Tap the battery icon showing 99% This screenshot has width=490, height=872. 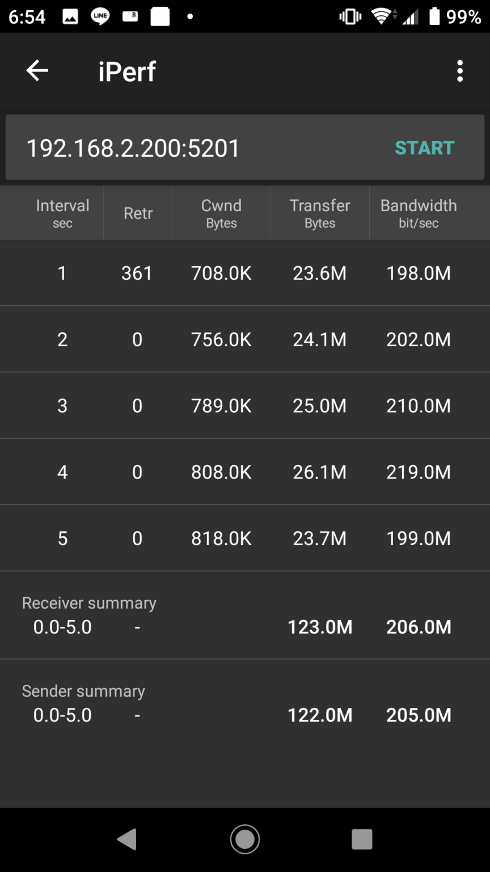point(434,16)
